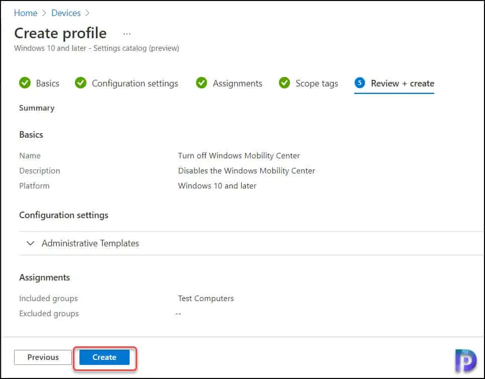Click the platform value 'Windows 10 and later'
The image size is (485, 379).
(x=217, y=186)
